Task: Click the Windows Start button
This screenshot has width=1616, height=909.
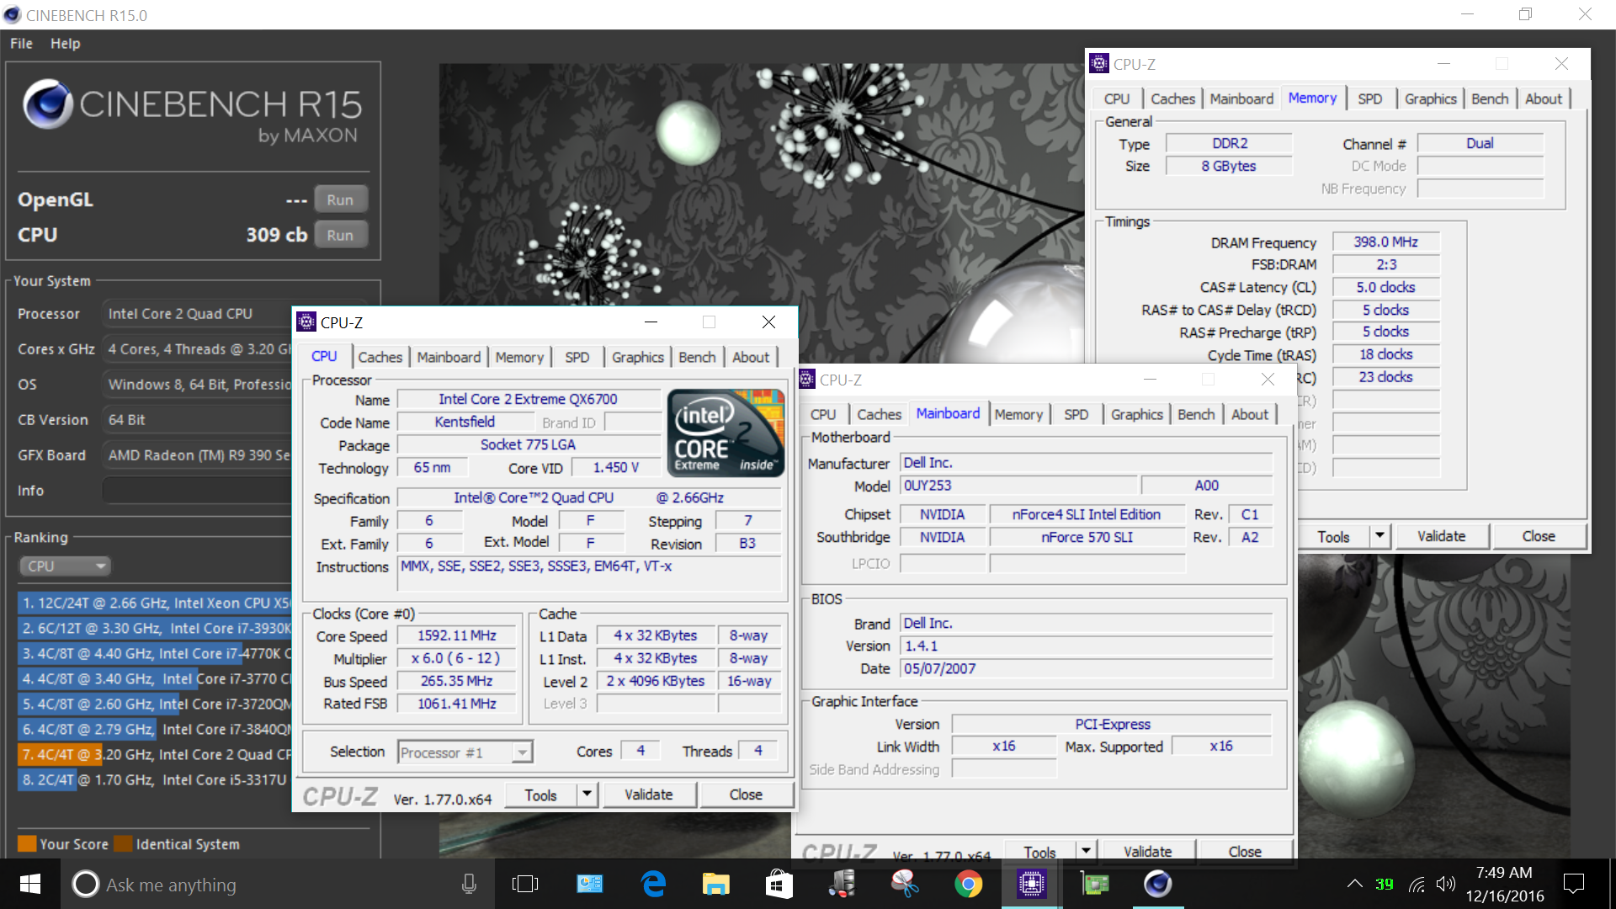Action: 30,884
